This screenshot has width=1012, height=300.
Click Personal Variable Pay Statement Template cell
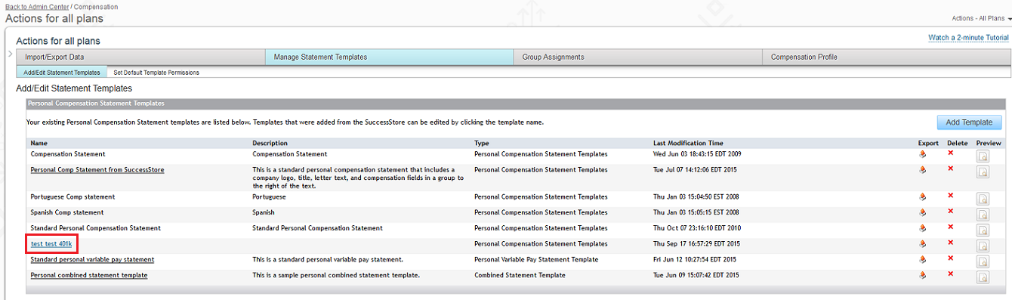[x=536, y=259]
